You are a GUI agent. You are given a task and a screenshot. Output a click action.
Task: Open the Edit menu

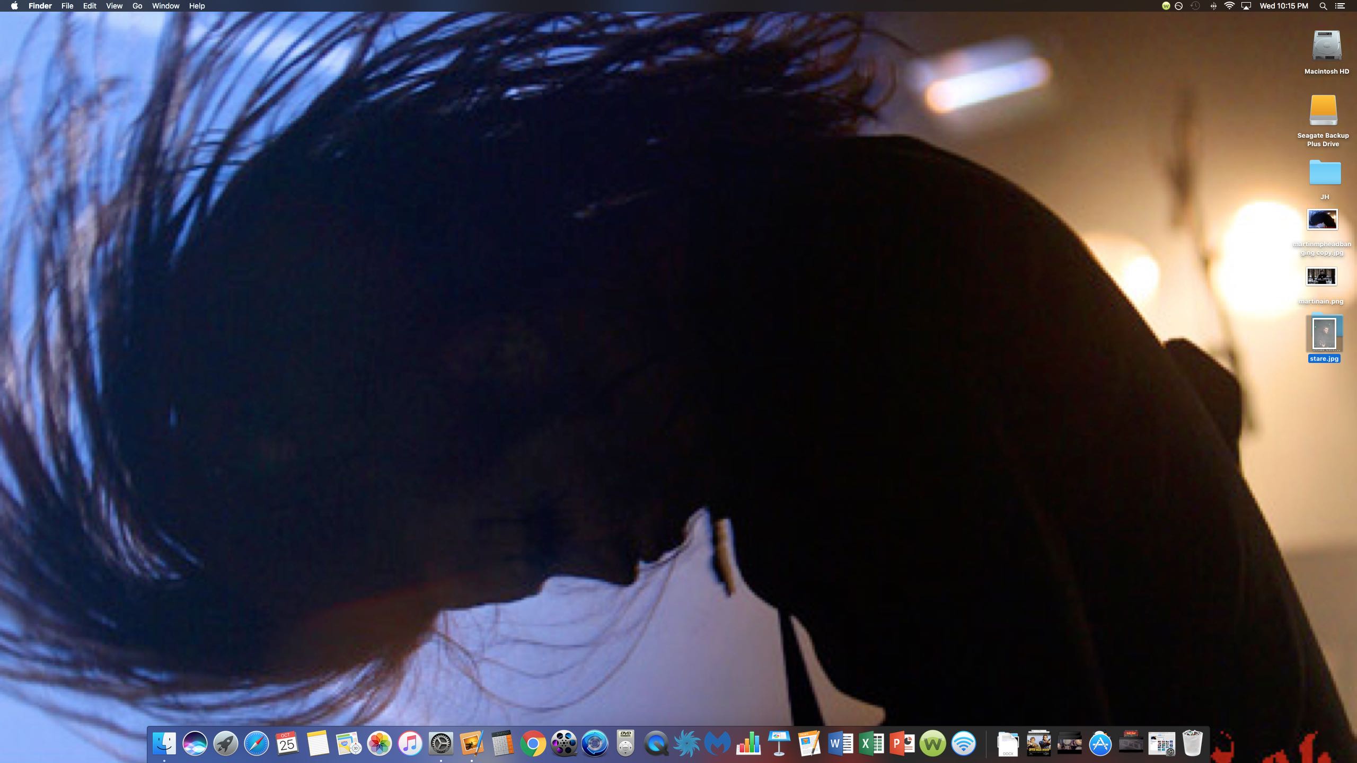[90, 6]
